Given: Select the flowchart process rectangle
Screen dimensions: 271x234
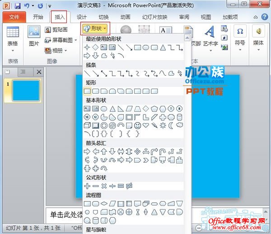Looking at the screenshot, I should 87,204.
